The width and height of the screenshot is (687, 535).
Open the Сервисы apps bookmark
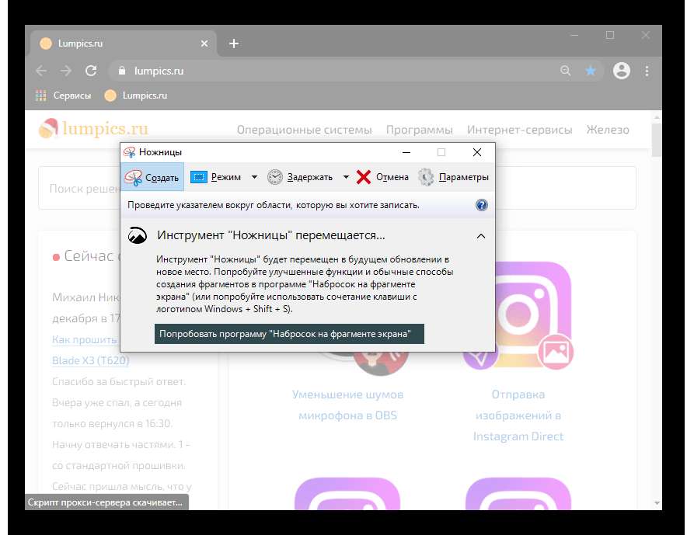point(64,96)
